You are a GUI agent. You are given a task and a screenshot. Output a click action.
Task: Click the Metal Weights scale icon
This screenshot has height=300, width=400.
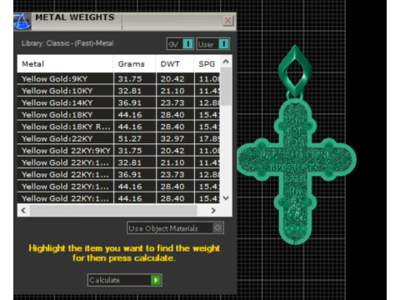pyautogui.click(x=22, y=21)
